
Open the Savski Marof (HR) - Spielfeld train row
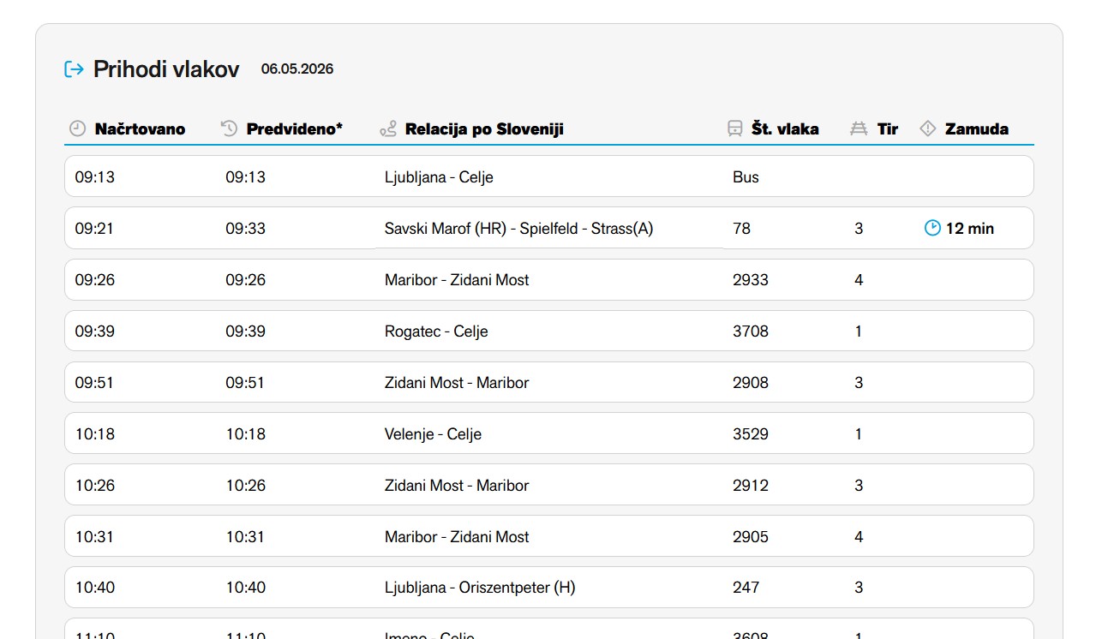(x=548, y=228)
